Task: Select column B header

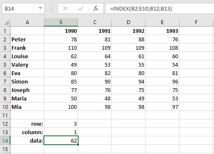Action: (61, 22)
